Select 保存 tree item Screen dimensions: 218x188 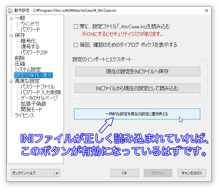click(x=20, y=35)
